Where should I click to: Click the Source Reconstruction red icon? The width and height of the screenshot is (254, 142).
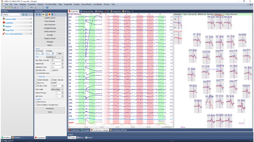(4, 33)
